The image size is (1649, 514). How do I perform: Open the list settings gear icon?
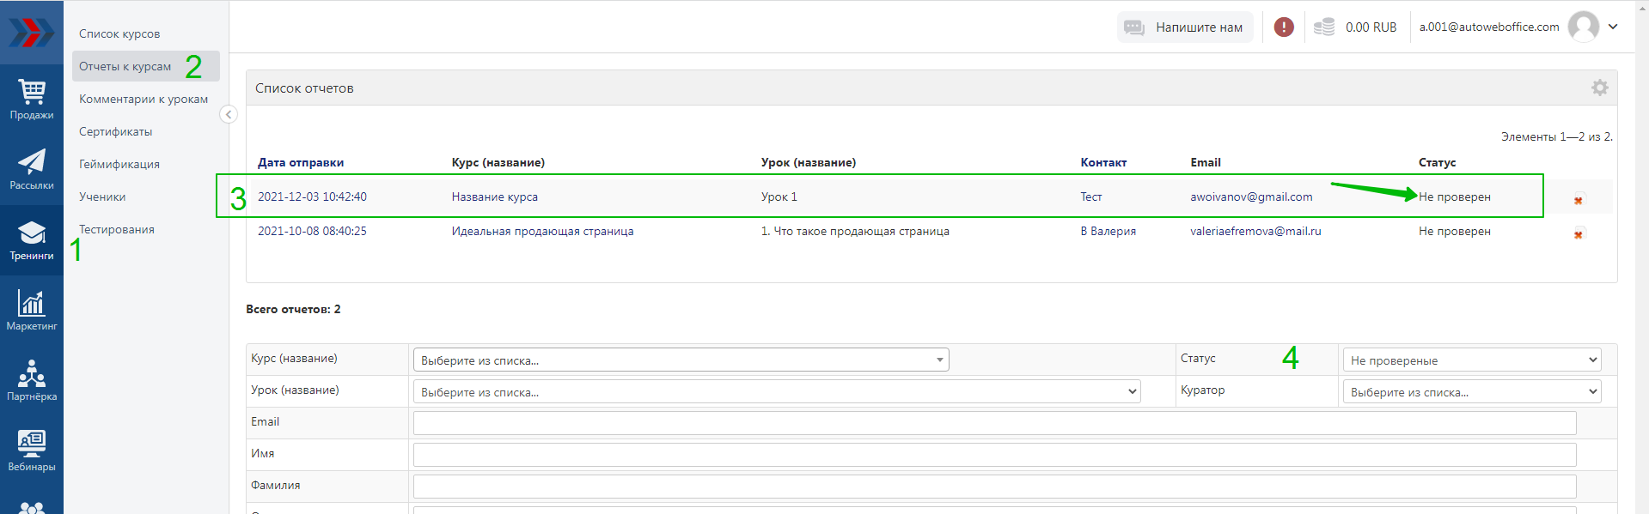(x=1599, y=88)
